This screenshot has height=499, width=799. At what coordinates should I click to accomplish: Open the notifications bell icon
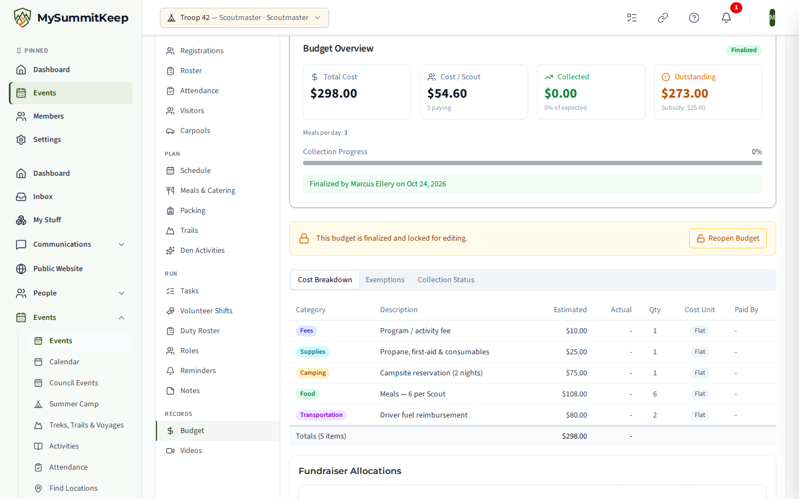click(726, 18)
